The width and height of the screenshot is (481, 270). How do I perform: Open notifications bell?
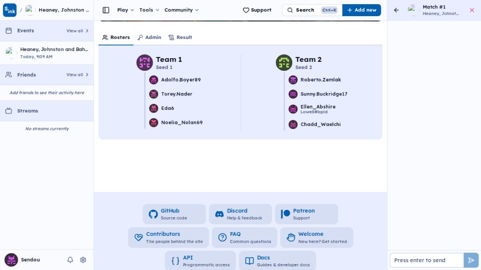(70, 260)
